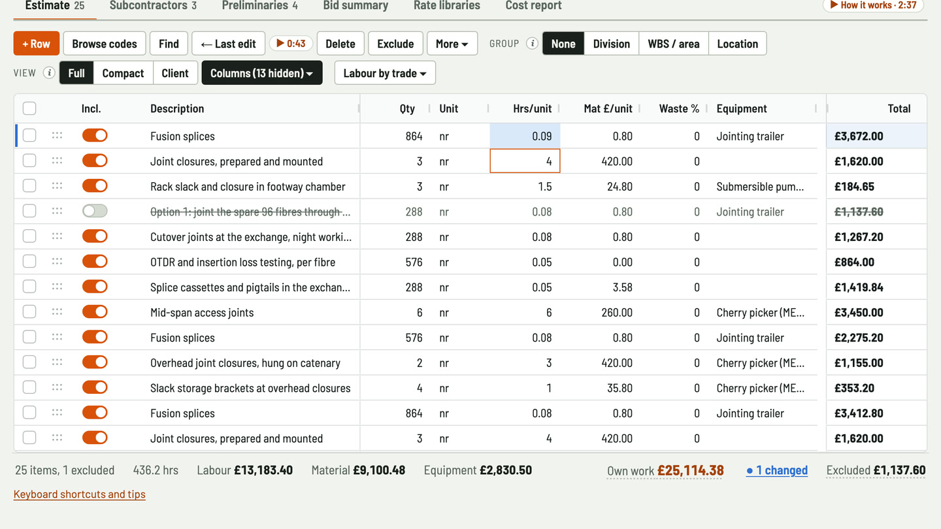Click the drag handle on the Cutover joints row
The image size is (941, 529).
[x=57, y=236]
